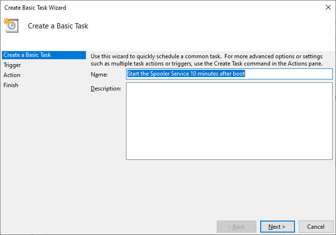
Task: Go to the Finish step in sidebar
Action: point(11,85)
